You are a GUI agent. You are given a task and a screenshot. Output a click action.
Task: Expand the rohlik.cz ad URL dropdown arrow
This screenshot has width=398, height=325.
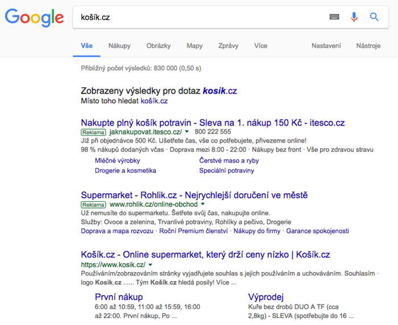tap(202, 205)
